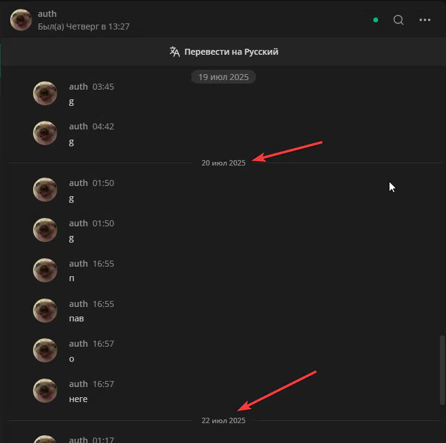Click the 04:42 timestamp
Image resolution: width=446 pixels, height=443 pixels.
[103, 126]
